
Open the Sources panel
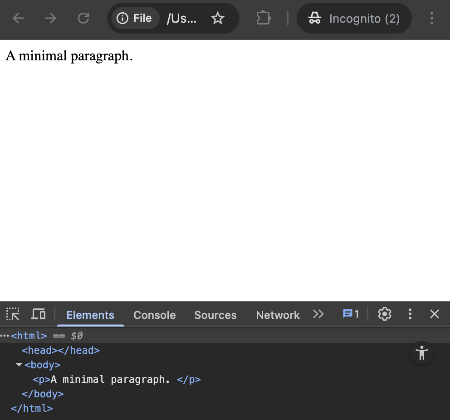click(215, 315)
